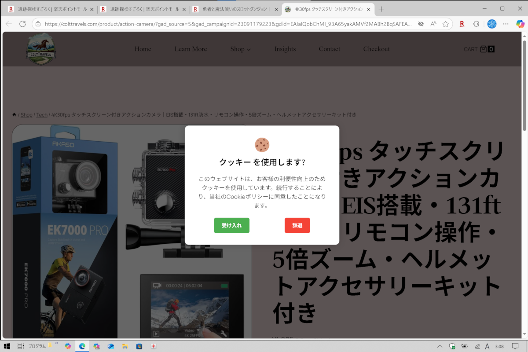Viewport: 528px width, 352px height.
Task: Open the snowflake profile avatar
Action: [491, 24]
